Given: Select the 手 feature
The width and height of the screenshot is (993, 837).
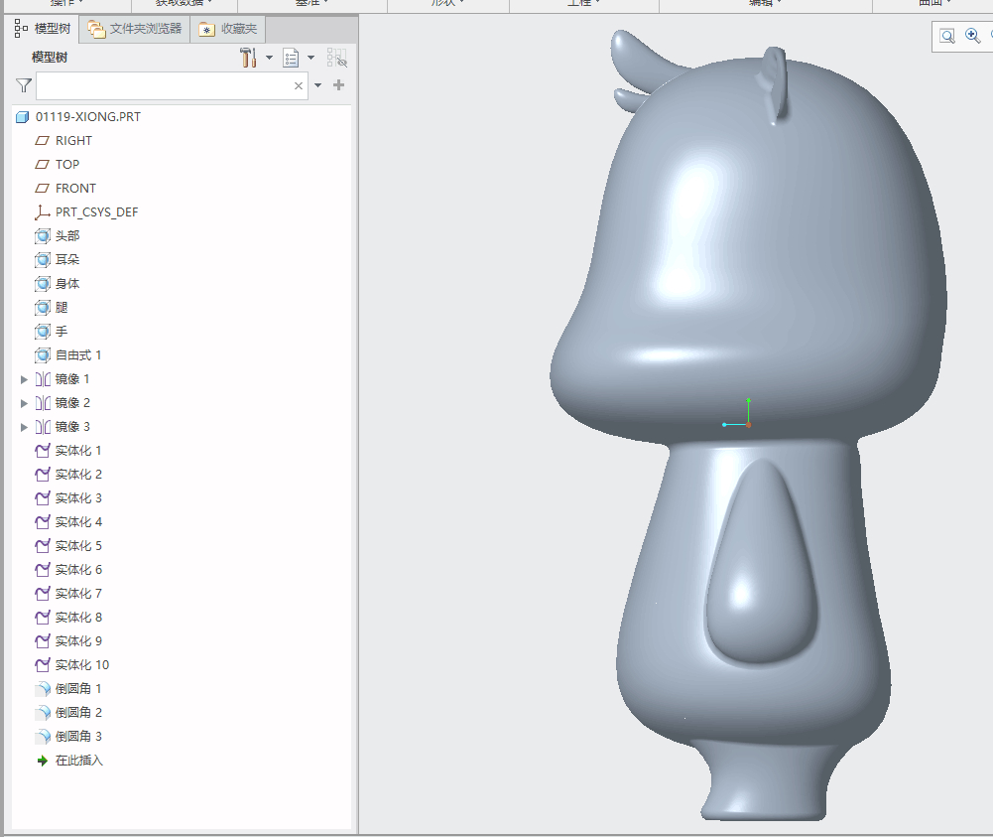Looking at the screenshot, I should coord(52,332).
